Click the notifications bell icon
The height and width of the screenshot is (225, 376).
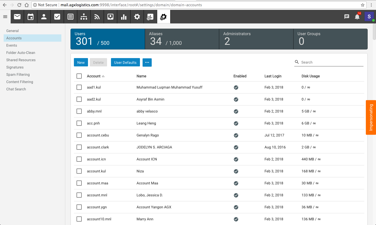[x=357, y=17]
